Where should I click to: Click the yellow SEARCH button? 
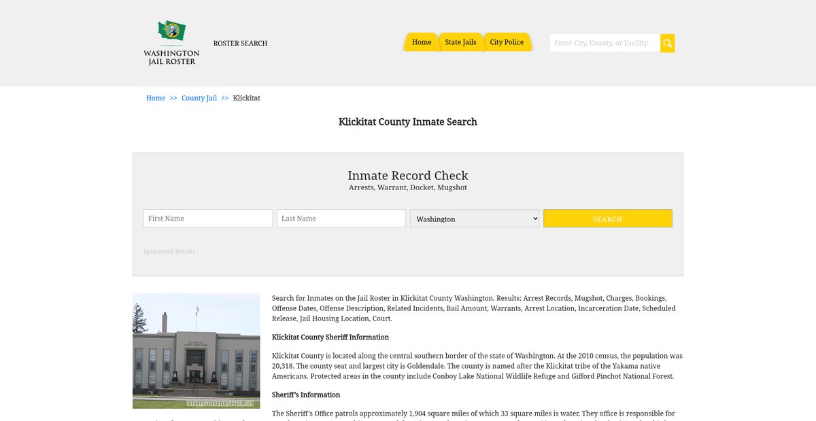coord(608,219)
